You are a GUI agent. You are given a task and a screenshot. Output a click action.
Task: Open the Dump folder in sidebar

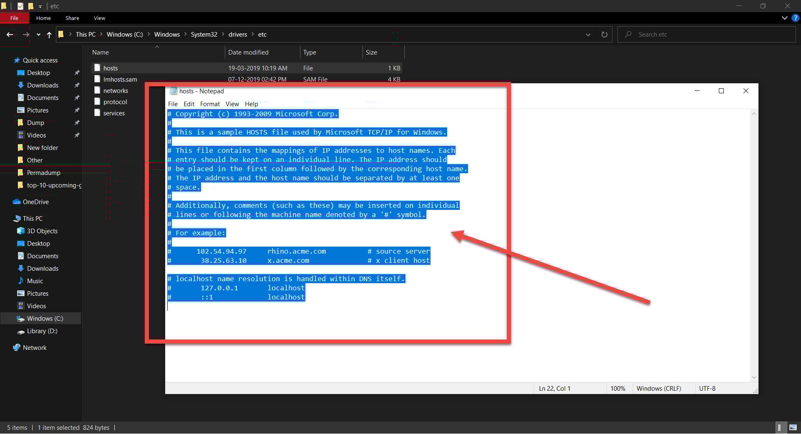[x=35, y=122]
